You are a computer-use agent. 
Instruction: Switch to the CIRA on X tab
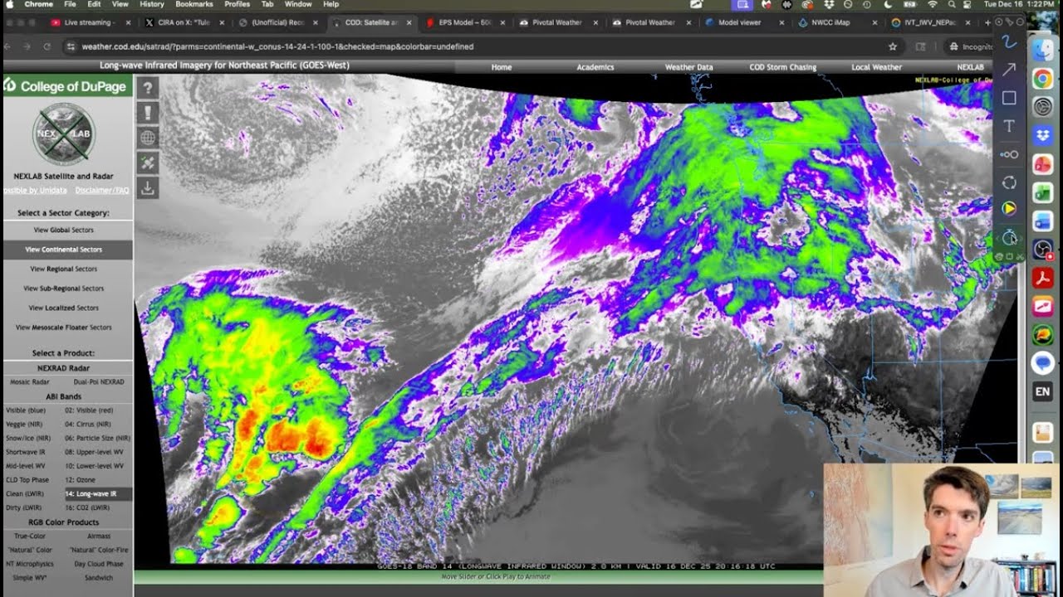point(181,22)
